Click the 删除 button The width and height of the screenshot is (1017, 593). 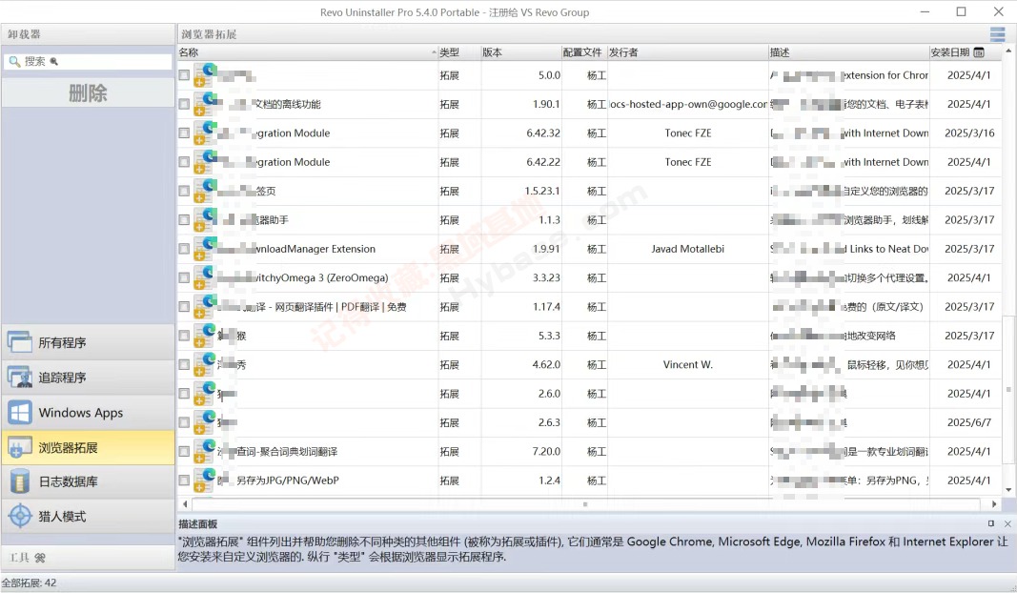88,93
